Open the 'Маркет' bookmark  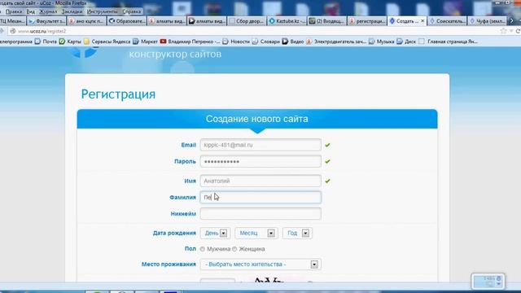[145, 42]
